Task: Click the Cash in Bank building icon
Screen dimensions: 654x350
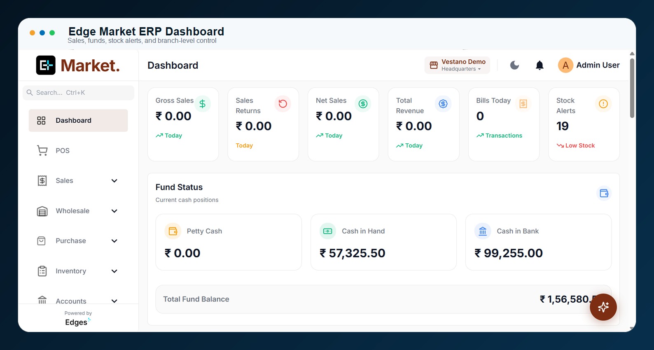Action: [x=483, y=231]
